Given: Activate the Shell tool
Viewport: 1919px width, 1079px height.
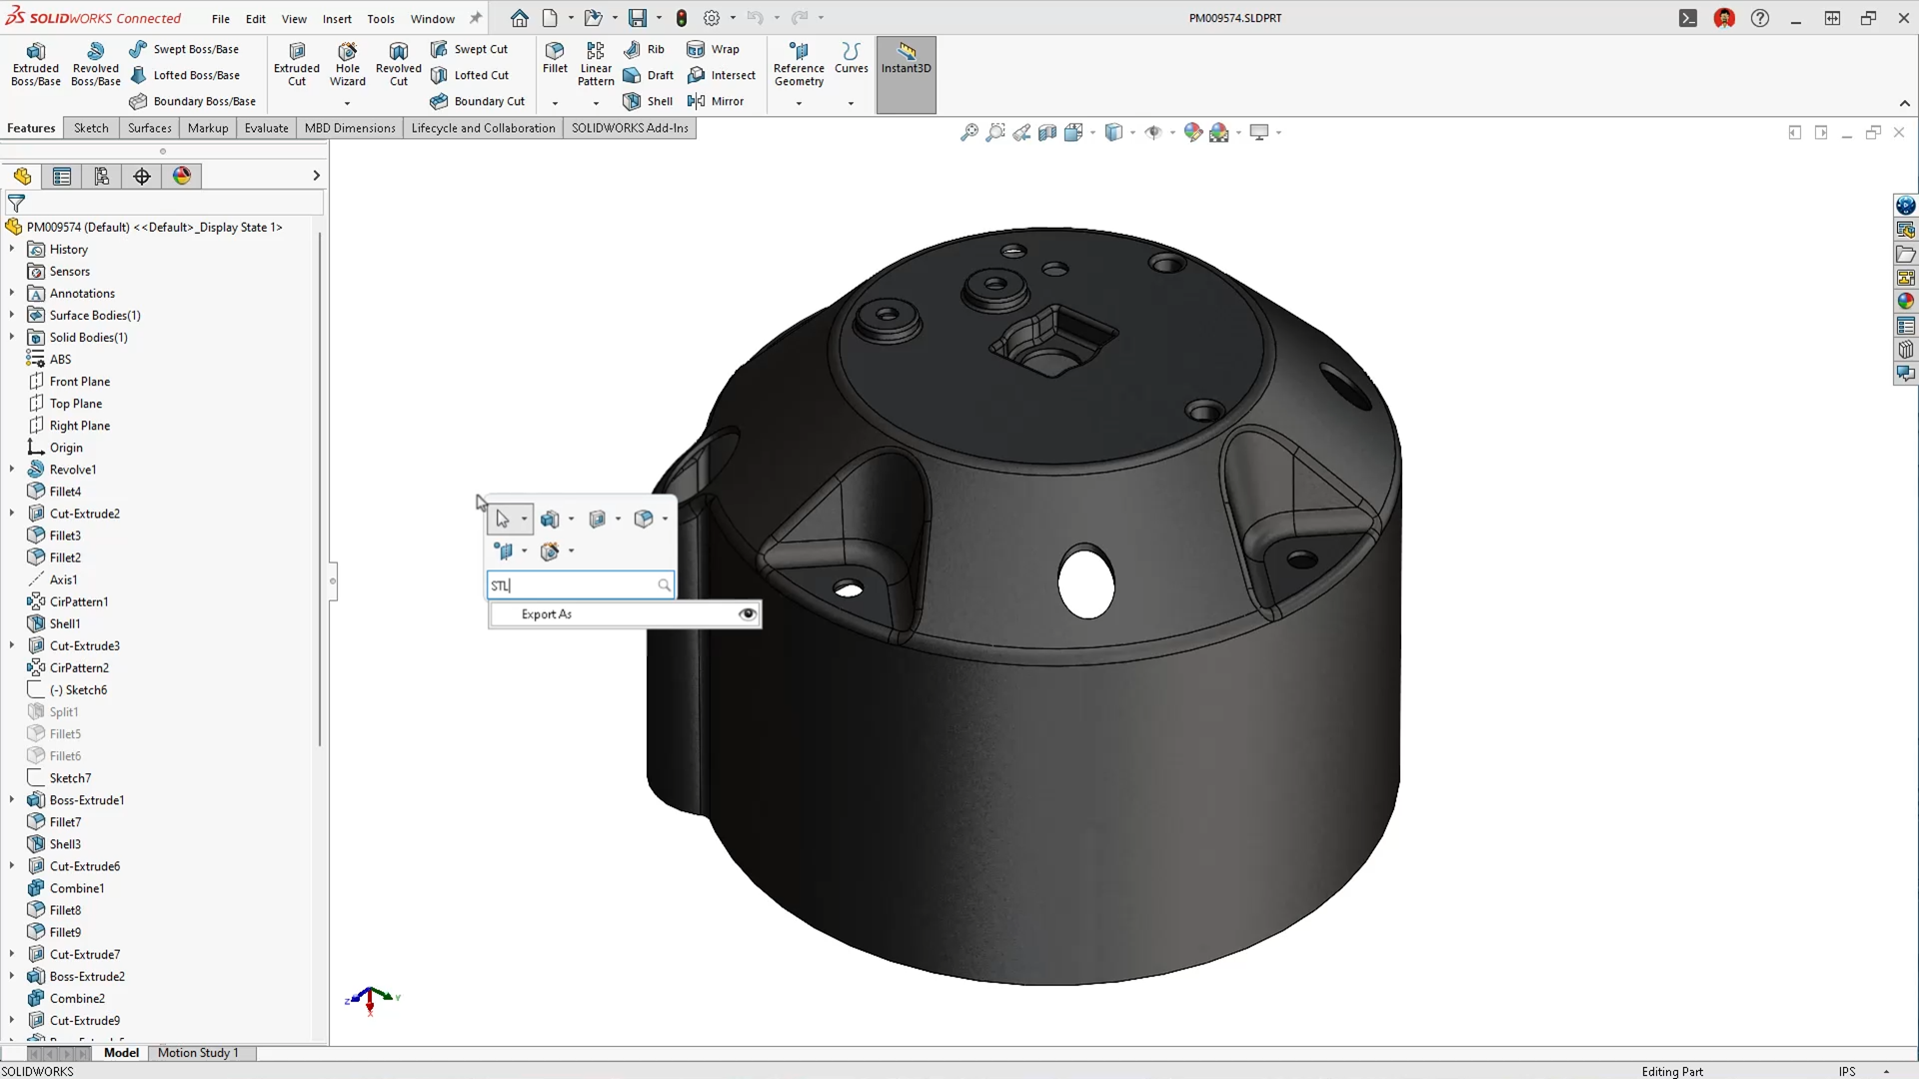Looking at the screenshot, I should 648,101.
